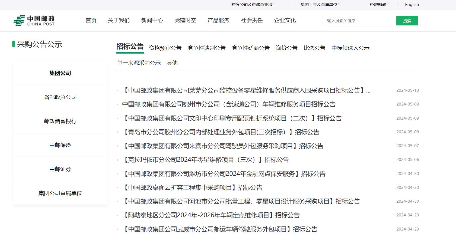Screen dimensions: 456x237
Task: Select the 竞争性谈判公告 tab
Action: tap(207, 48)
